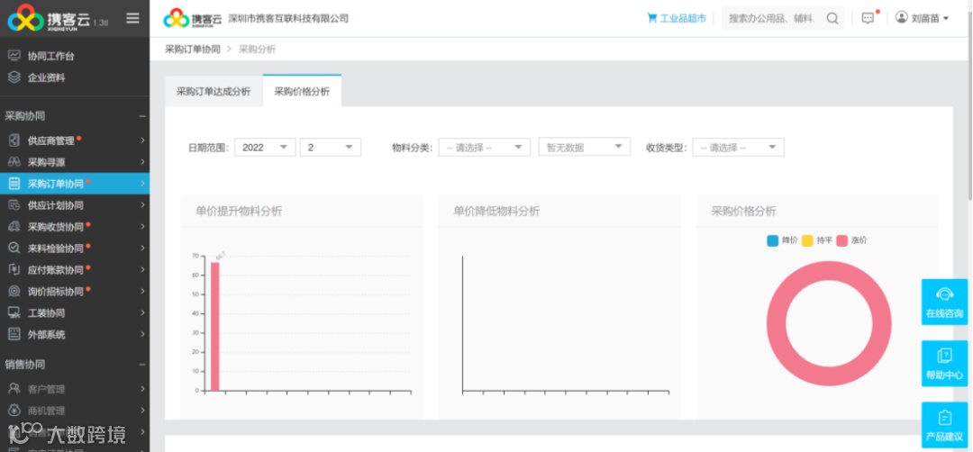Click the 外部系统 icon

(14, 334)
